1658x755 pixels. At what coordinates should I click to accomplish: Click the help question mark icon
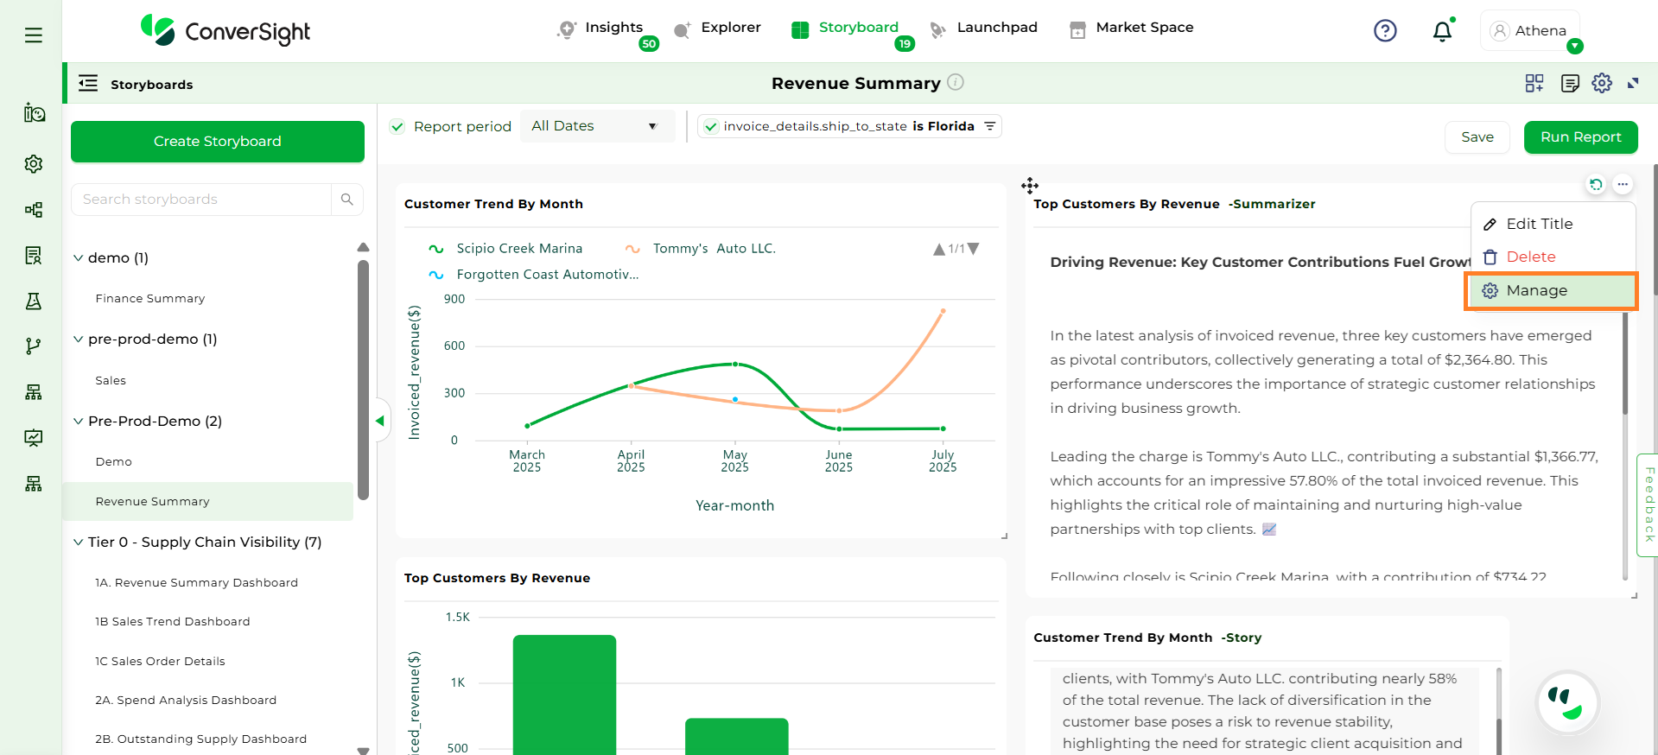click(1385, 31)
